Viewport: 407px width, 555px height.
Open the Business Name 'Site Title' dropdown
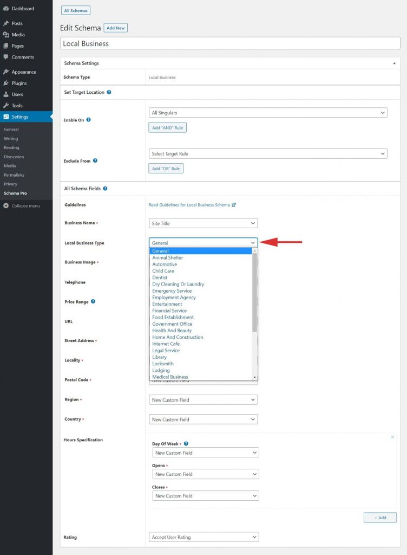point(203,223)
